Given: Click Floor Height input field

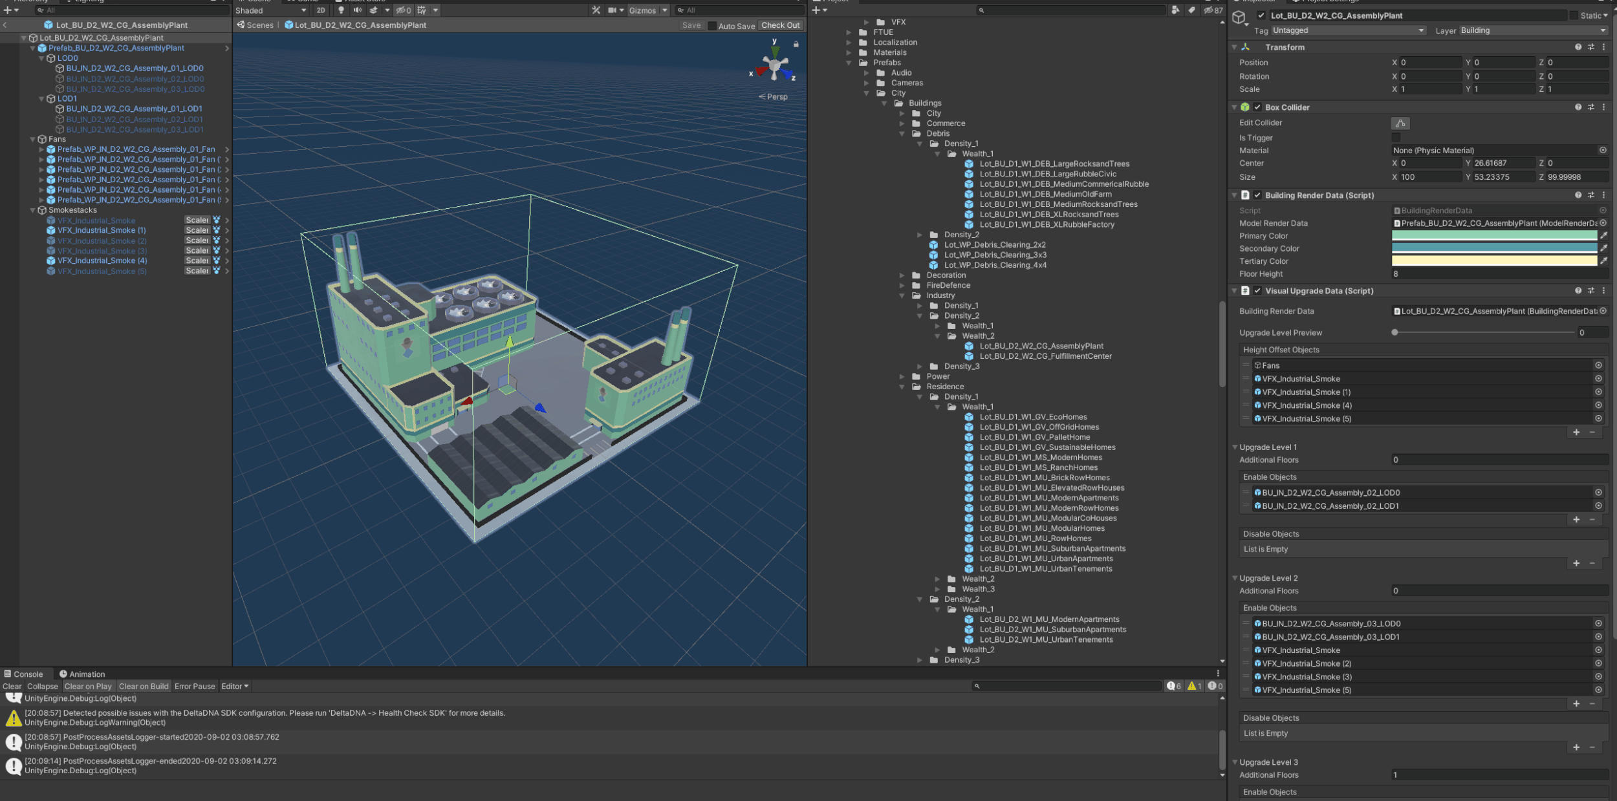Looking at the screenshot, I should (1499, 274).
